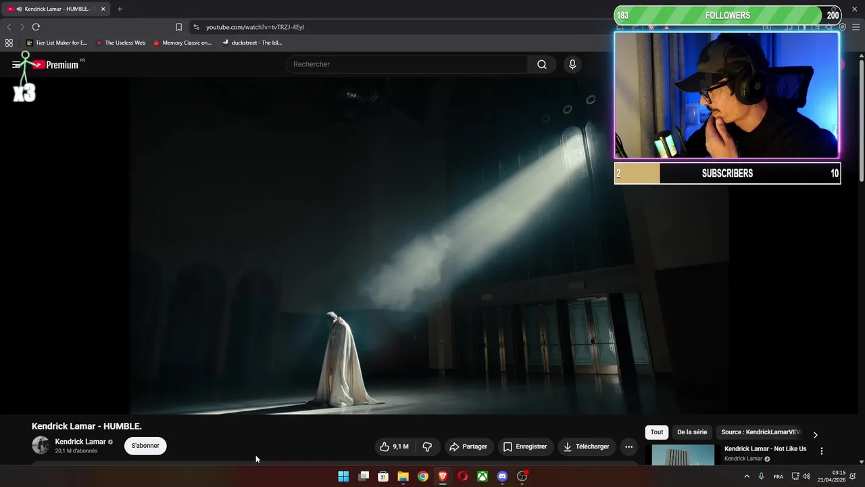Subscribe with S'abonner button

[x=145, y=446]
